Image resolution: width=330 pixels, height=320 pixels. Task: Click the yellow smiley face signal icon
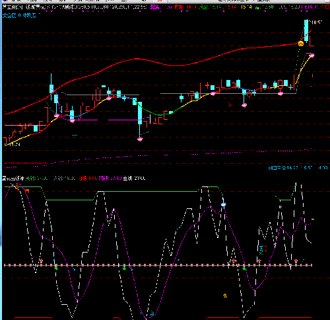pos(301,44)
